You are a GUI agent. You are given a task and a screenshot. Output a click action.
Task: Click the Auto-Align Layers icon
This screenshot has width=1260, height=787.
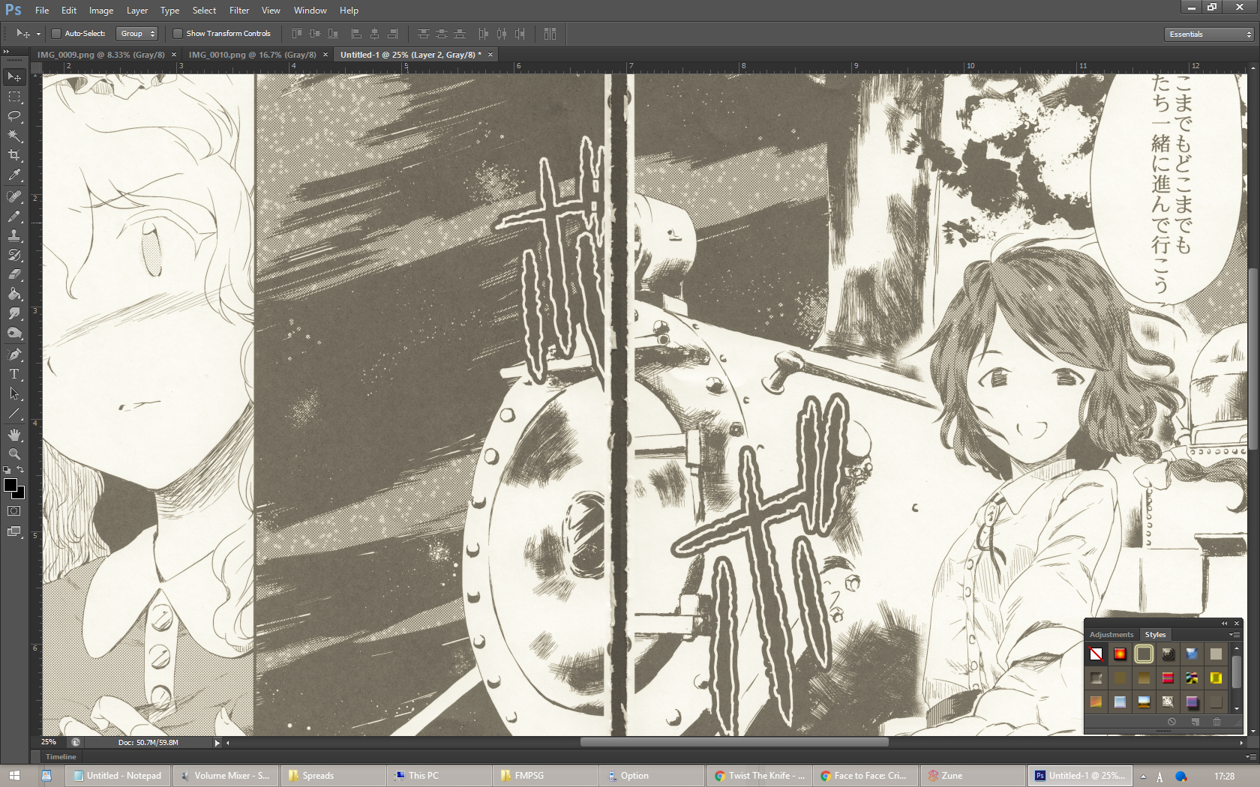[550, 34]
